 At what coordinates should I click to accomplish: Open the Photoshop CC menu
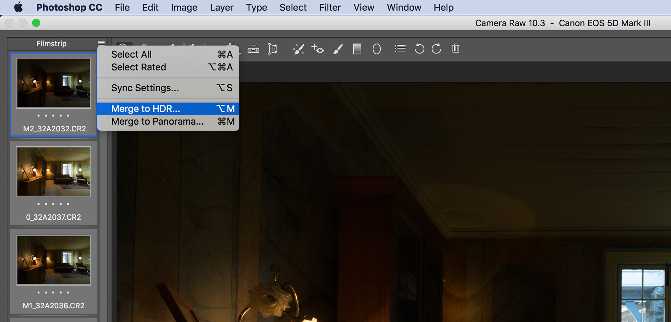69,7
